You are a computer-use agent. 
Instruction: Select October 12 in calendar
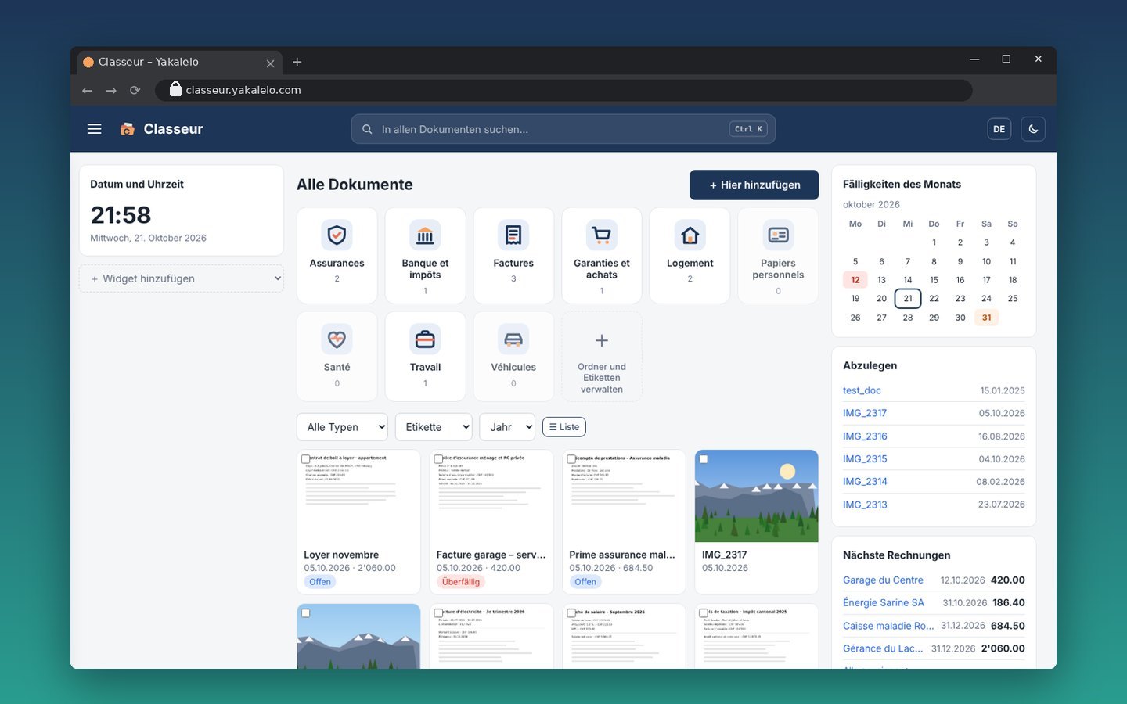click(x=855, y=280)
